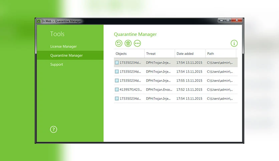Select Quarantine Manager in Tools sidebar
The image size is (279, 161).
pyautogui.click(x=70, y=55)
